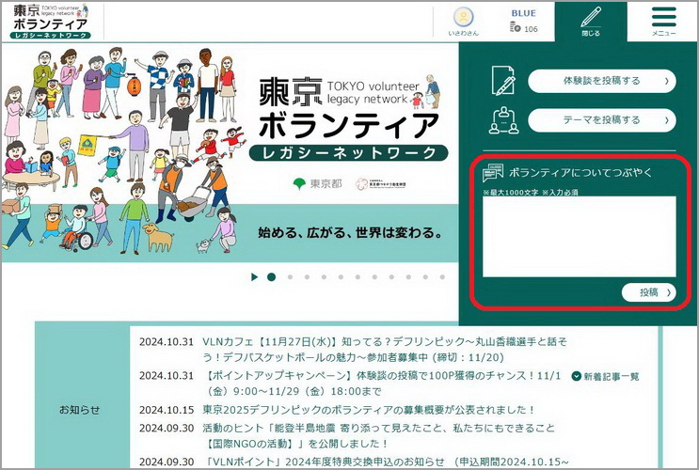Open the hamburger メニュー icon

pos(663,21)
